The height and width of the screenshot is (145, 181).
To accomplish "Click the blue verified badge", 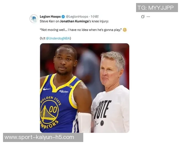I will point(63,17).
